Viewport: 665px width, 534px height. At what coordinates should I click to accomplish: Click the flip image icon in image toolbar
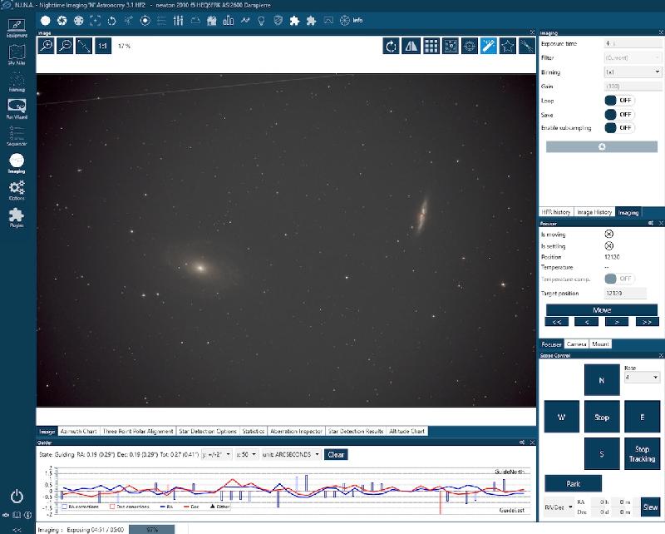point(412,47)
